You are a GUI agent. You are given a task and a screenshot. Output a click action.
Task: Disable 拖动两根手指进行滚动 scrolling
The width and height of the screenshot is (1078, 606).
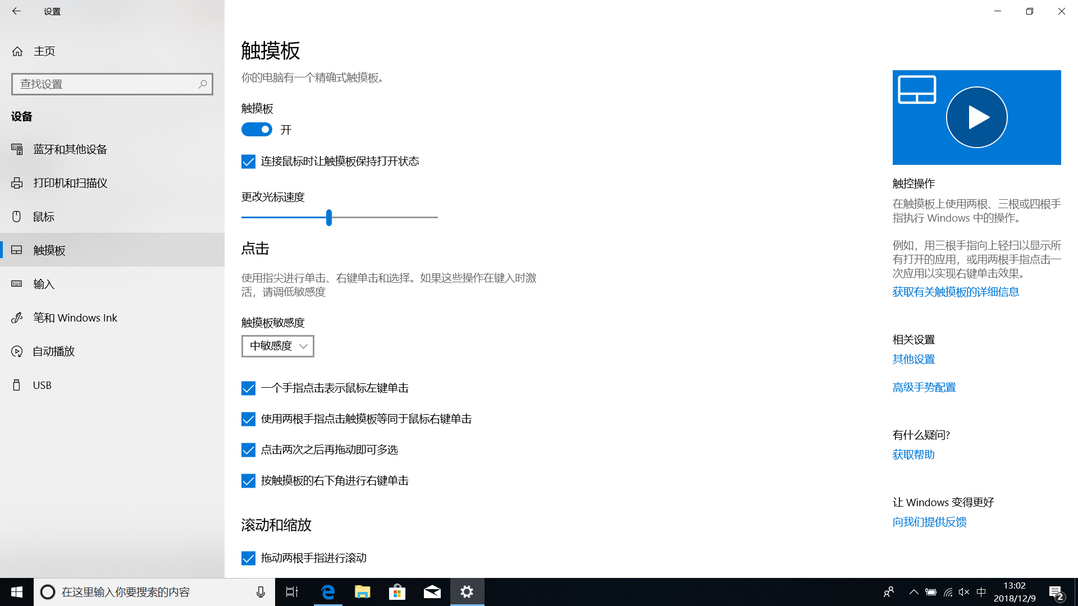click(248, 558)
